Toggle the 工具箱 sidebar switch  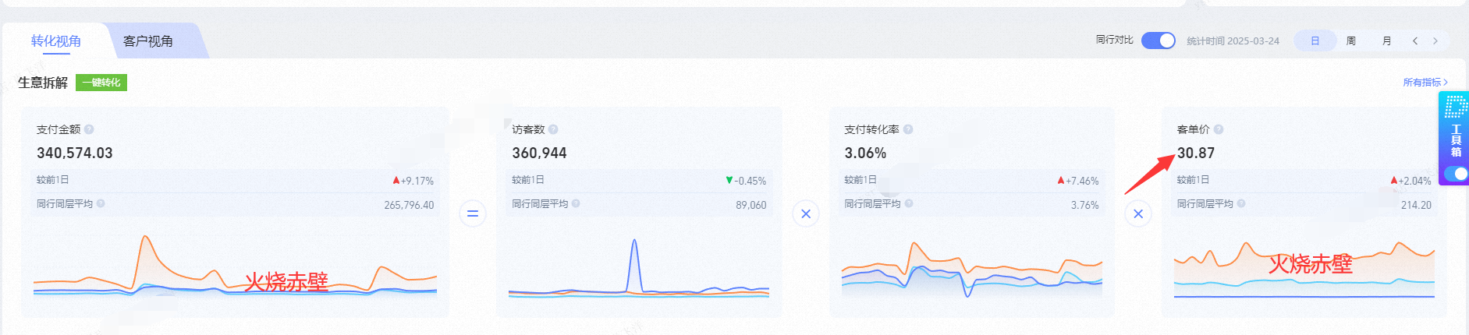(1456, 174)
